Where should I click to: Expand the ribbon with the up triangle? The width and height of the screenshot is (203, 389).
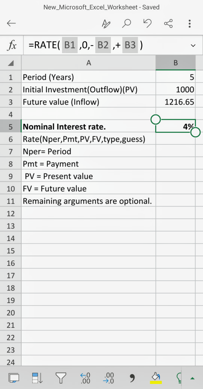(192, 378)
